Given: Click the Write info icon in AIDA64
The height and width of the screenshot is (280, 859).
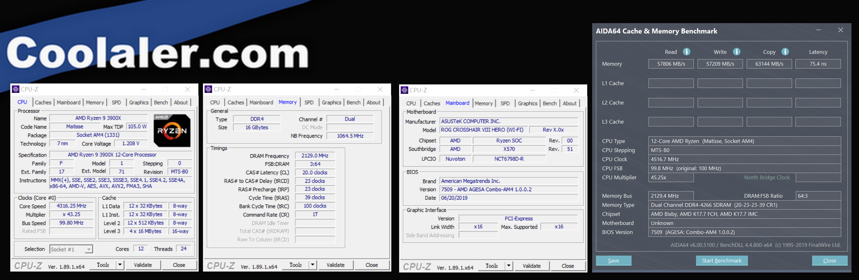Looking at the screenshot, I should [x=737, y=52].
